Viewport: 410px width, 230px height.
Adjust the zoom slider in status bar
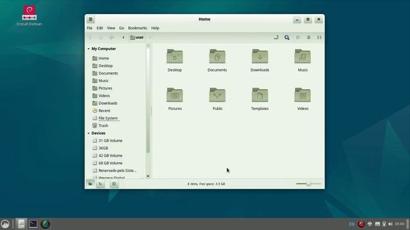point(309,184)
